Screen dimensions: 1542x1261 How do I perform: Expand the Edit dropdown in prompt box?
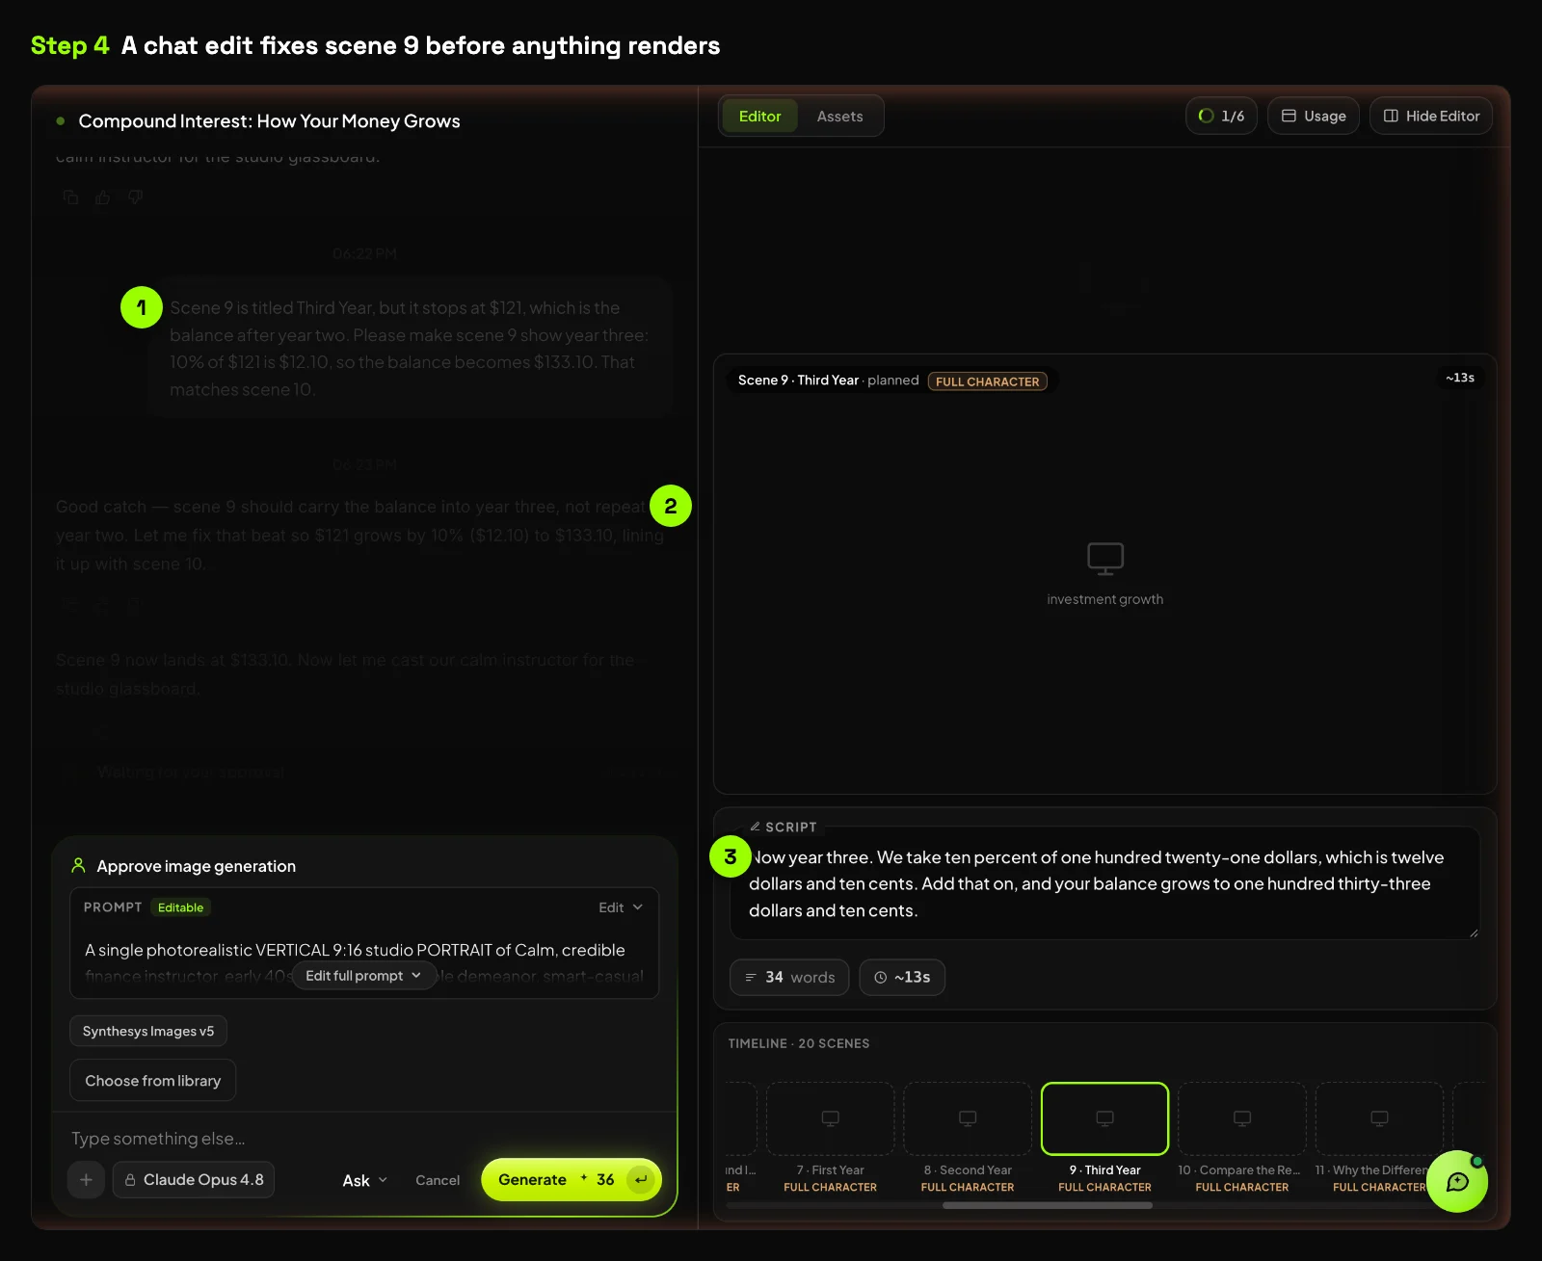620,907
